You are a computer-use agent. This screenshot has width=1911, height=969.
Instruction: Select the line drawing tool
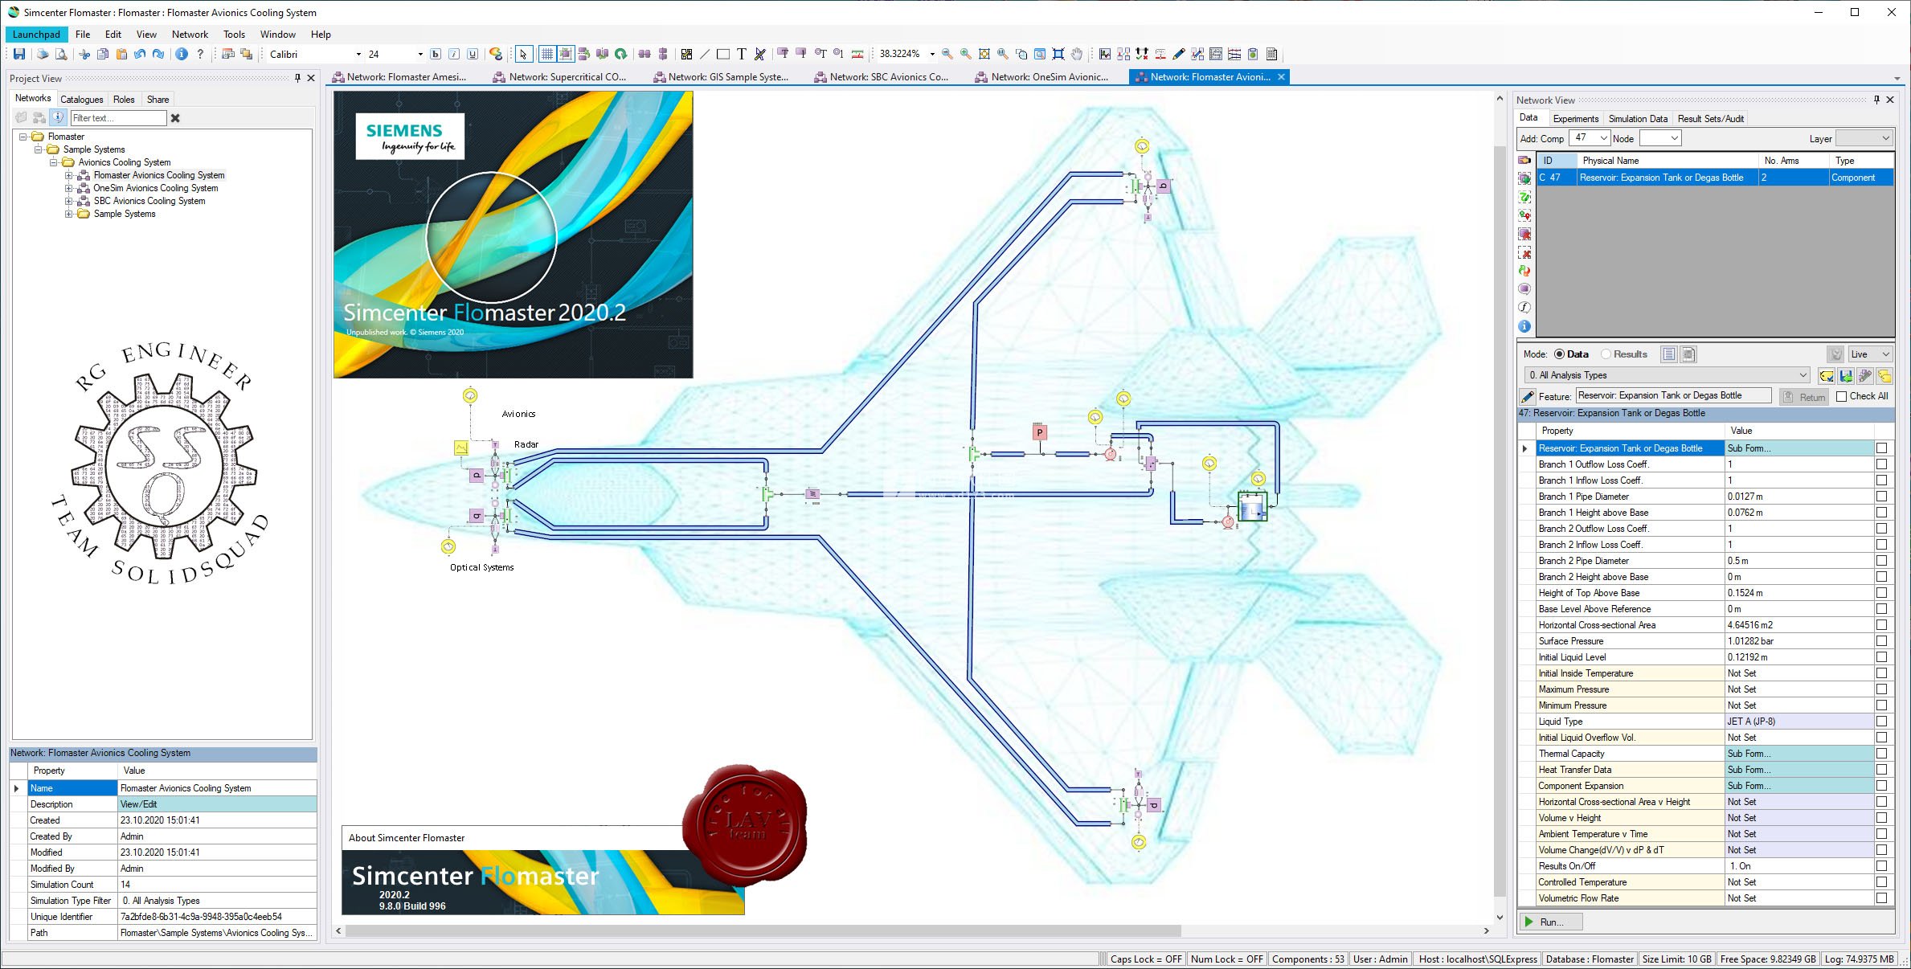[x=705, y=54]
